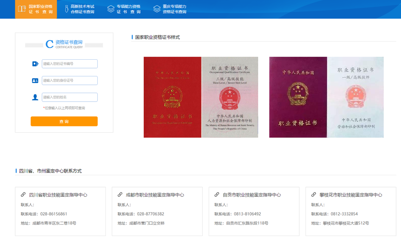The image size is (401, 246).
Task: Click link icon beside 四川省职业技能鉴定指导中心
Action: click(x=23, y=195)
